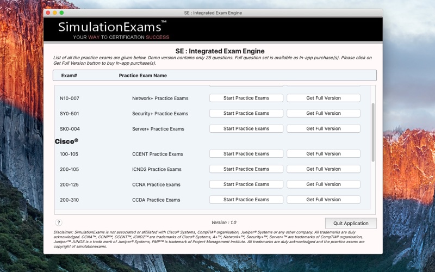This screenshot has width=435, height=272.
Task: Get Full Version of CCNA exams
Action: (324, 184)
